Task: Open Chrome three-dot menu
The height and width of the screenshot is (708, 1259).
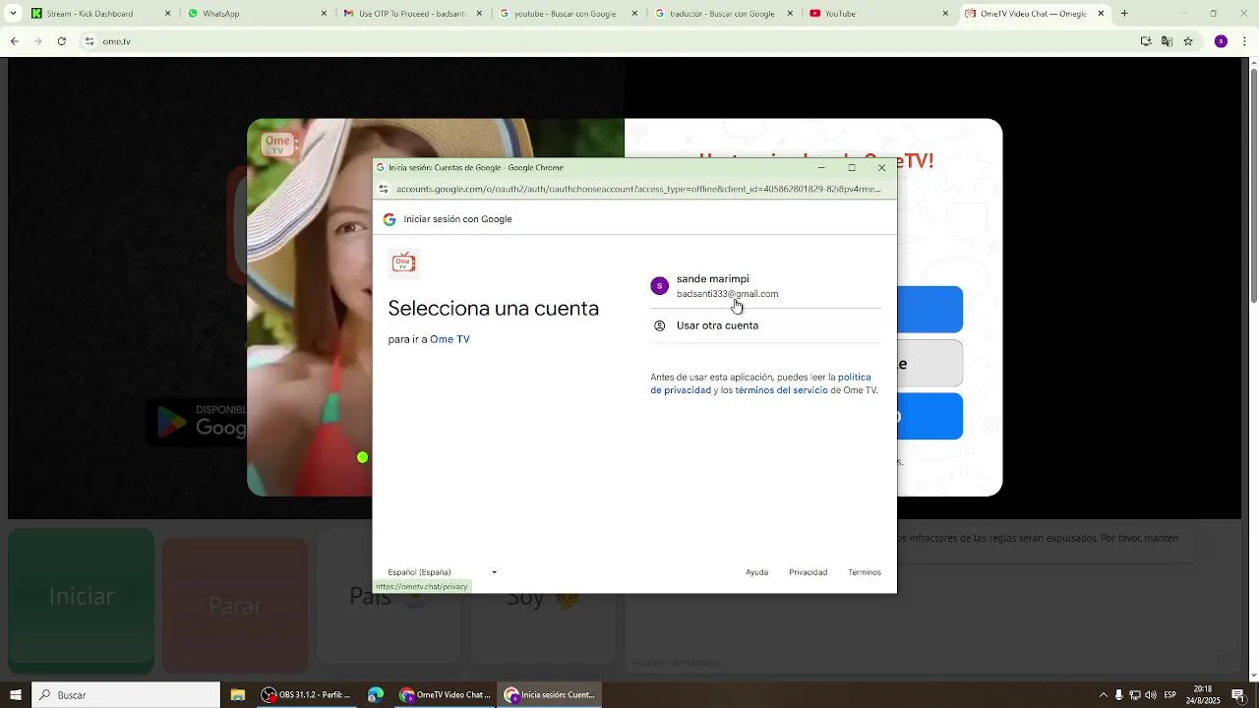Action: [x=1244, y=41]
